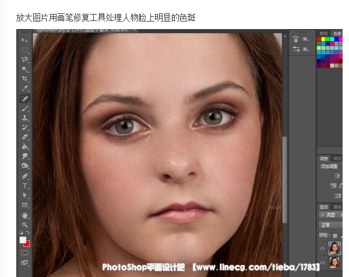Switch to the 颜色 panel tab
349x277 pixels.
323,34
